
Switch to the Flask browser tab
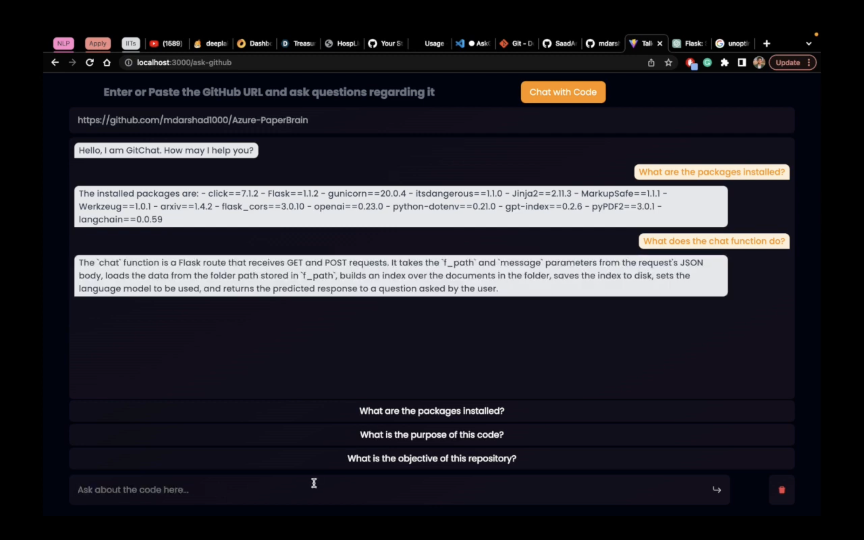point(690,43)
